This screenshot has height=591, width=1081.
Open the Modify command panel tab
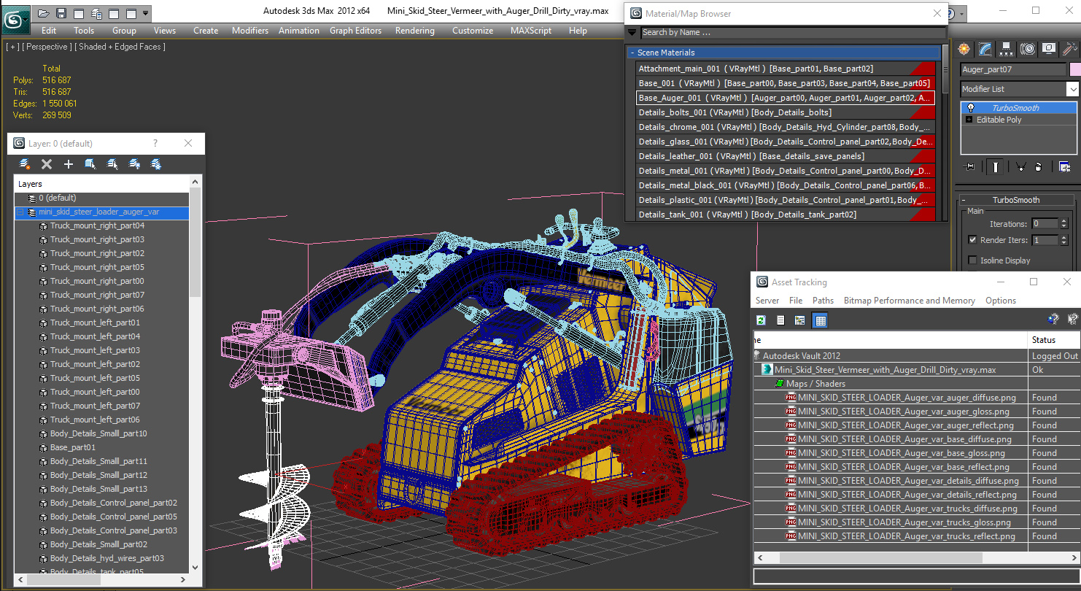coord(985,49)
